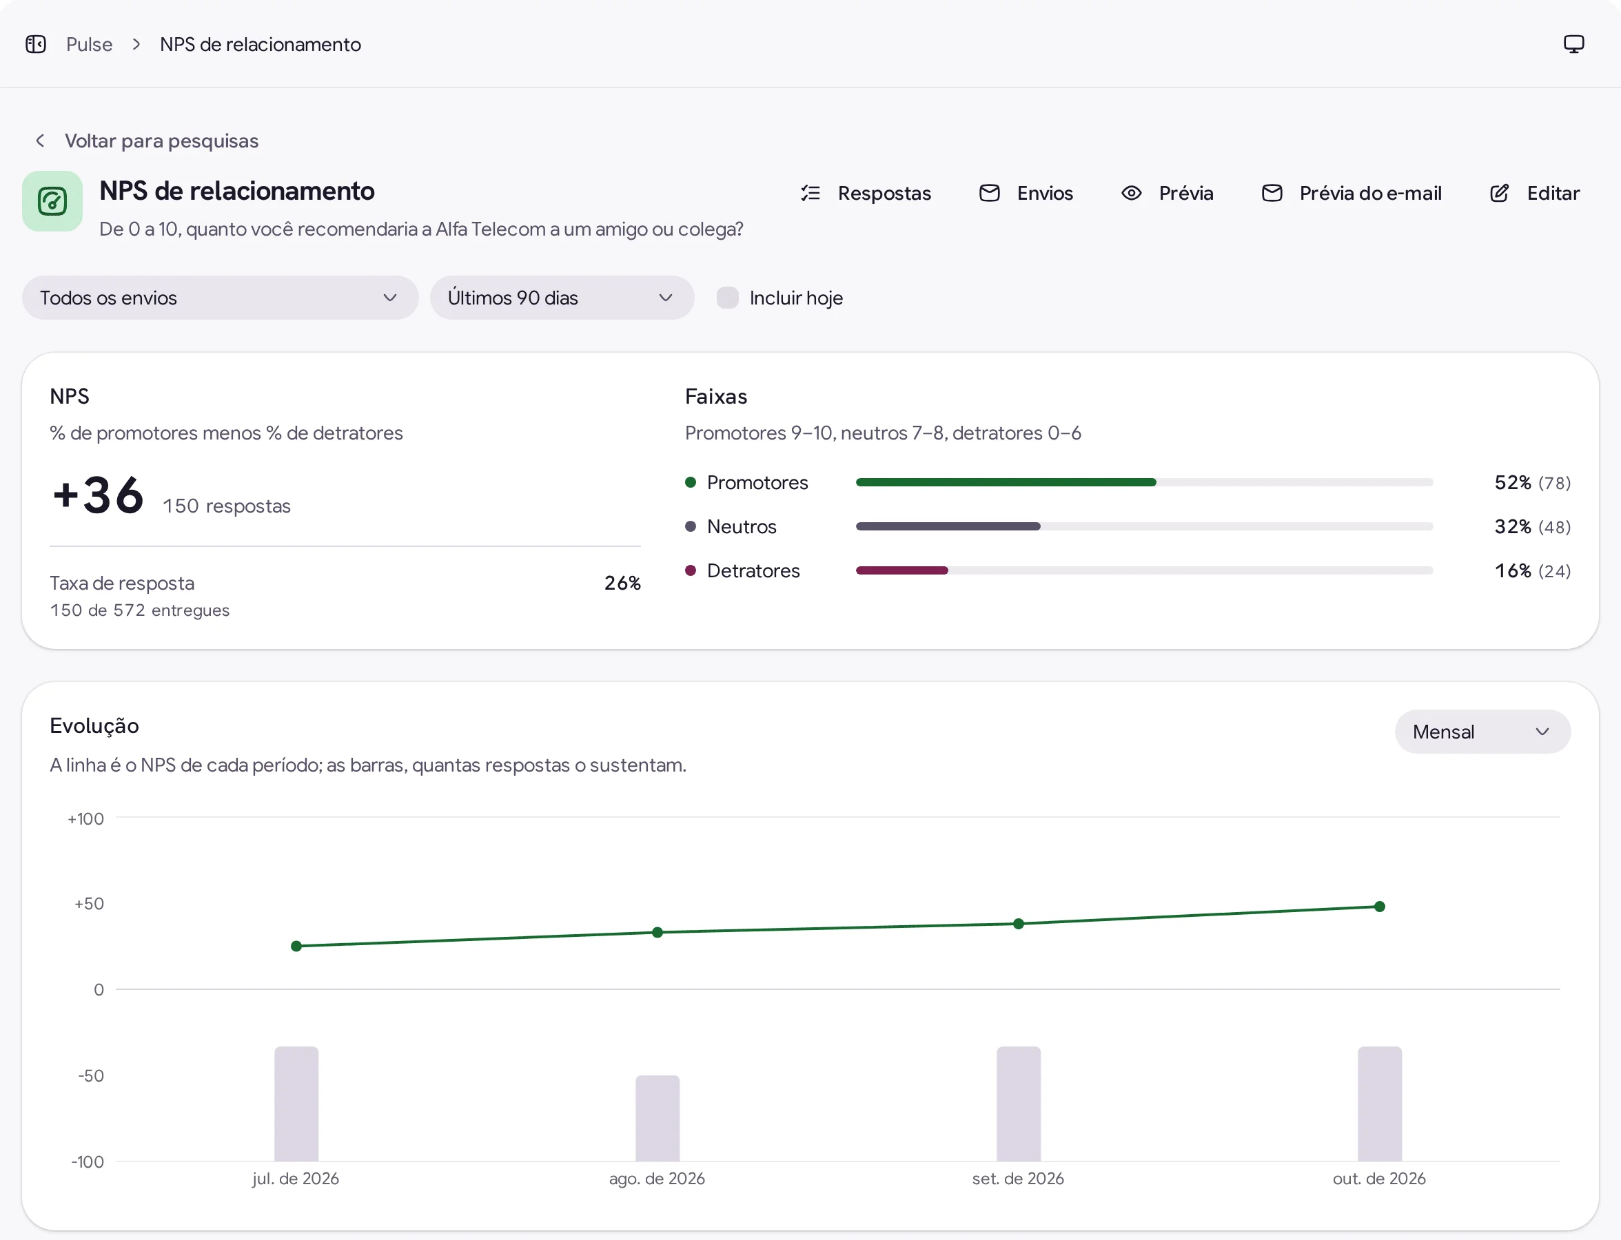Viewport: 1621px width, 1240px height.
Task: Click the pencil icon beside Editar
Action: pyautogui.click(x=1500, y=194)
